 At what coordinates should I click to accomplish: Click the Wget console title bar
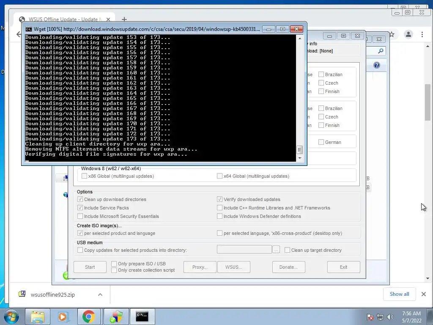point(146,29)
